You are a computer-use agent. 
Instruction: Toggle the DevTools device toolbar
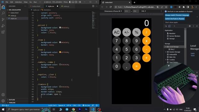169,26
